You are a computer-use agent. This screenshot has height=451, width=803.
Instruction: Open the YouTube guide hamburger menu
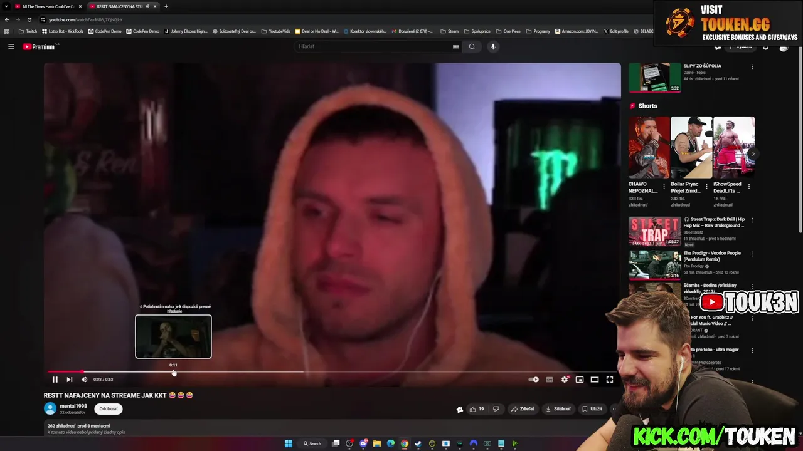[11, 46]
